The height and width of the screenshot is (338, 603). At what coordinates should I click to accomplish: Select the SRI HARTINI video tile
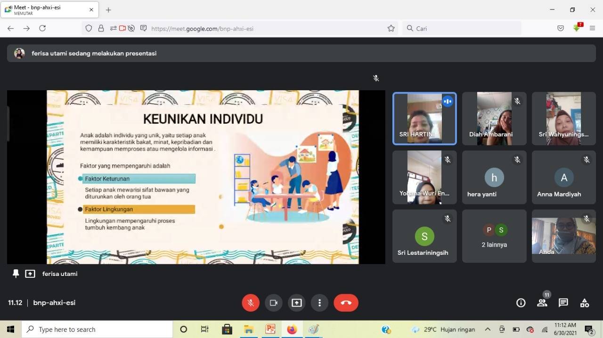coord(424,118)
